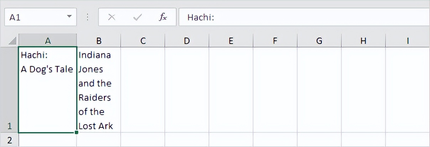
Task: Select cell with 'Hachi: A Dog's Tale'
Action: click(47, 90)
